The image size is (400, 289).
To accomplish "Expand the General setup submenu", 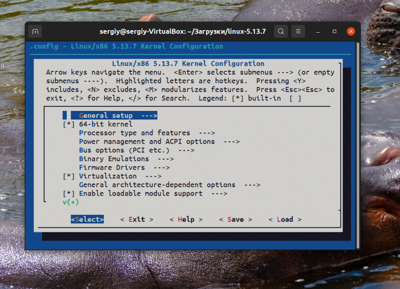I will pyautogui.click(x=114, y=115).
